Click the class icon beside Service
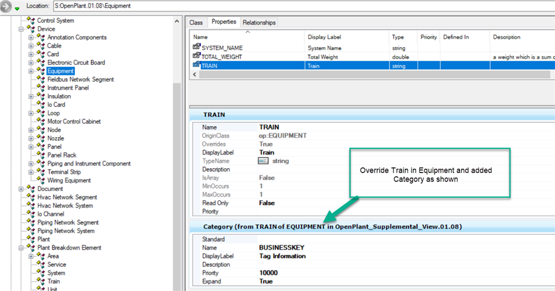The image size is (555, 291). pyautogui.click(x=41, y=264)
